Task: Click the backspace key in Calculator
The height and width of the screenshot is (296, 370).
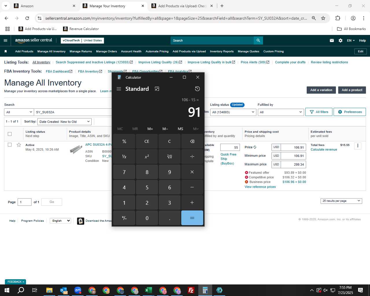Action: click(x=192, y=141)
